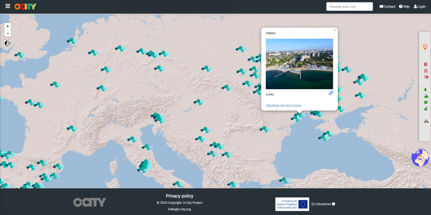Click the Odesa aerial photo

coord(299,64)
